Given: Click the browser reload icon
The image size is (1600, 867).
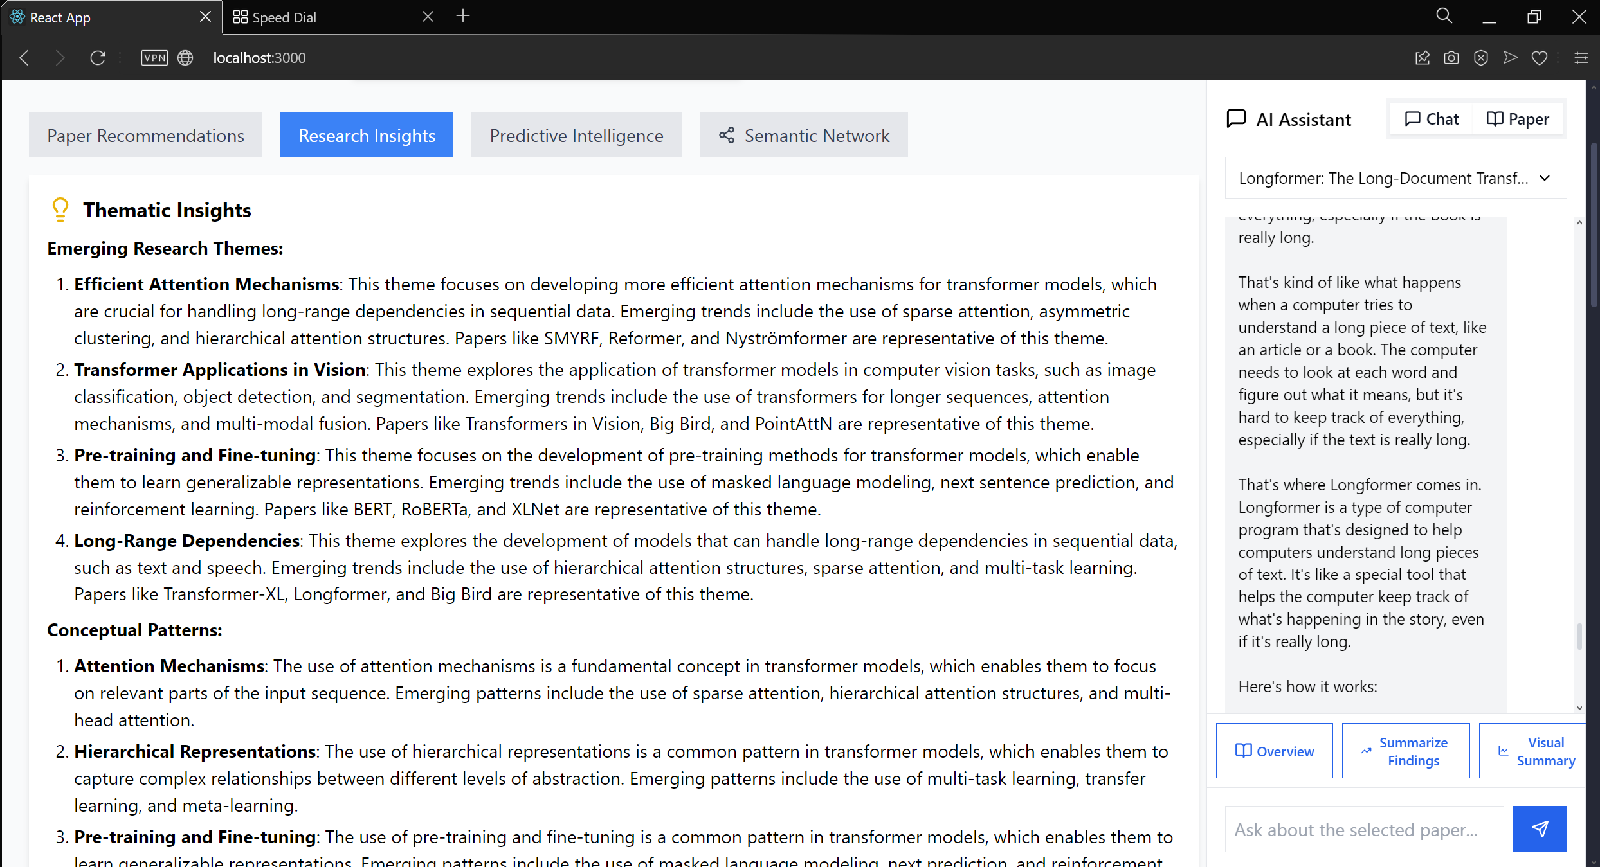Looking at the screenshot, I should (x=98, y=58).
